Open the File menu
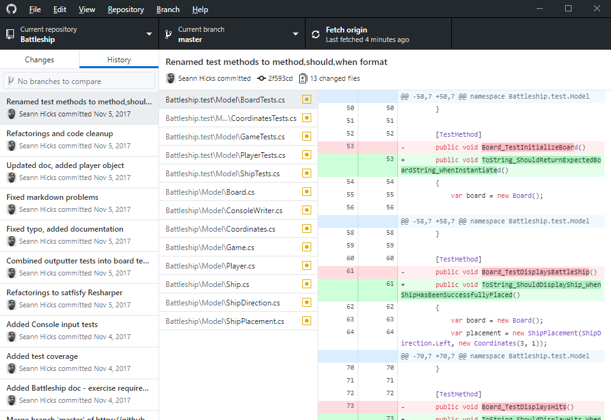The height and width of the screenshot is (420, 611). point(34,10)
